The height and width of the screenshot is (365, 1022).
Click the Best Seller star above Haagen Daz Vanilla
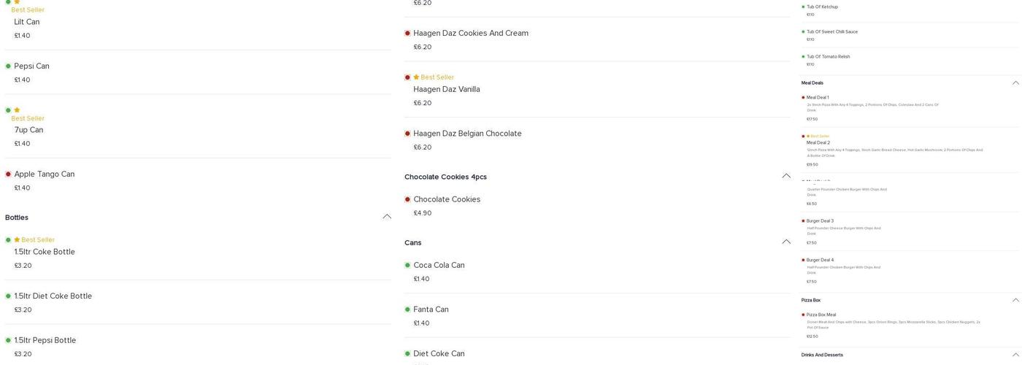point(416,77)
